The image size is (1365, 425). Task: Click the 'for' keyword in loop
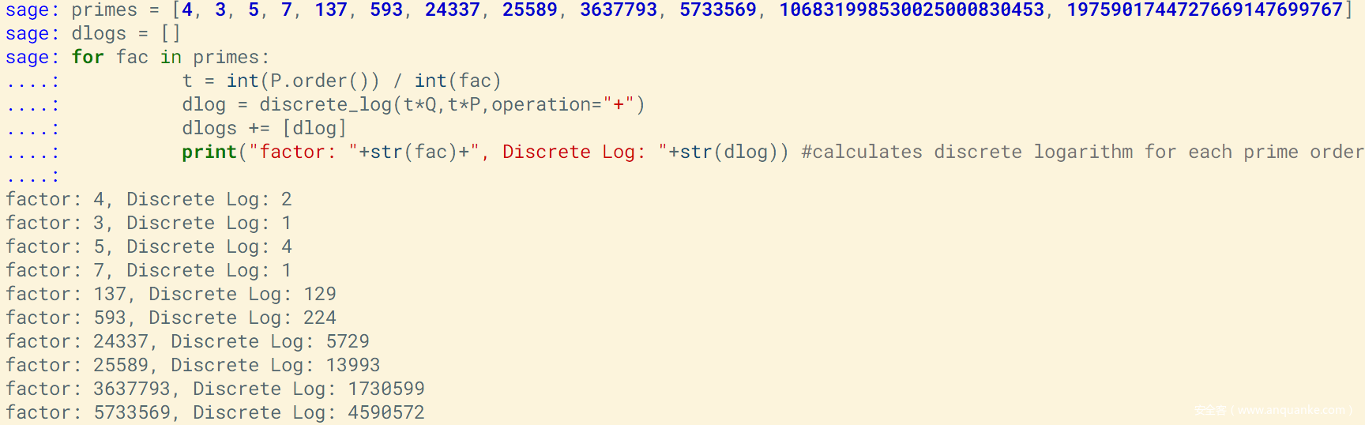click(x=88, y=58)
